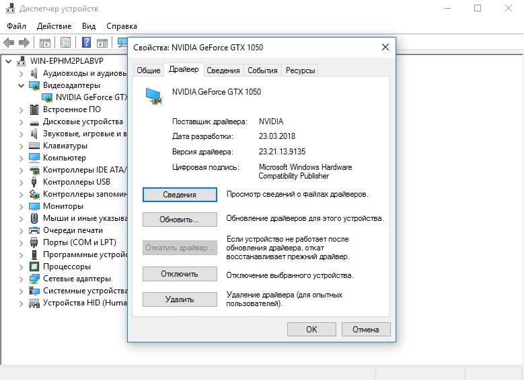Click the Мониторы display icon
Viewport: 524px width, 380px height.
(x=34, y=206)
